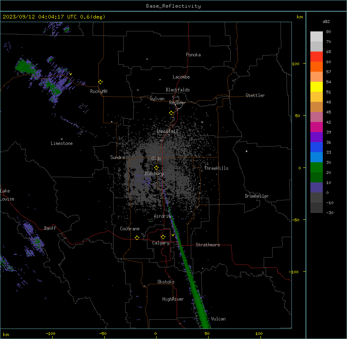
Task: Click the ThreeHills label
Action: 216,168
